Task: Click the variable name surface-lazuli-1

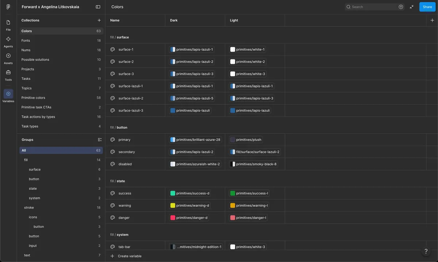Action: [x=131, y=86]
